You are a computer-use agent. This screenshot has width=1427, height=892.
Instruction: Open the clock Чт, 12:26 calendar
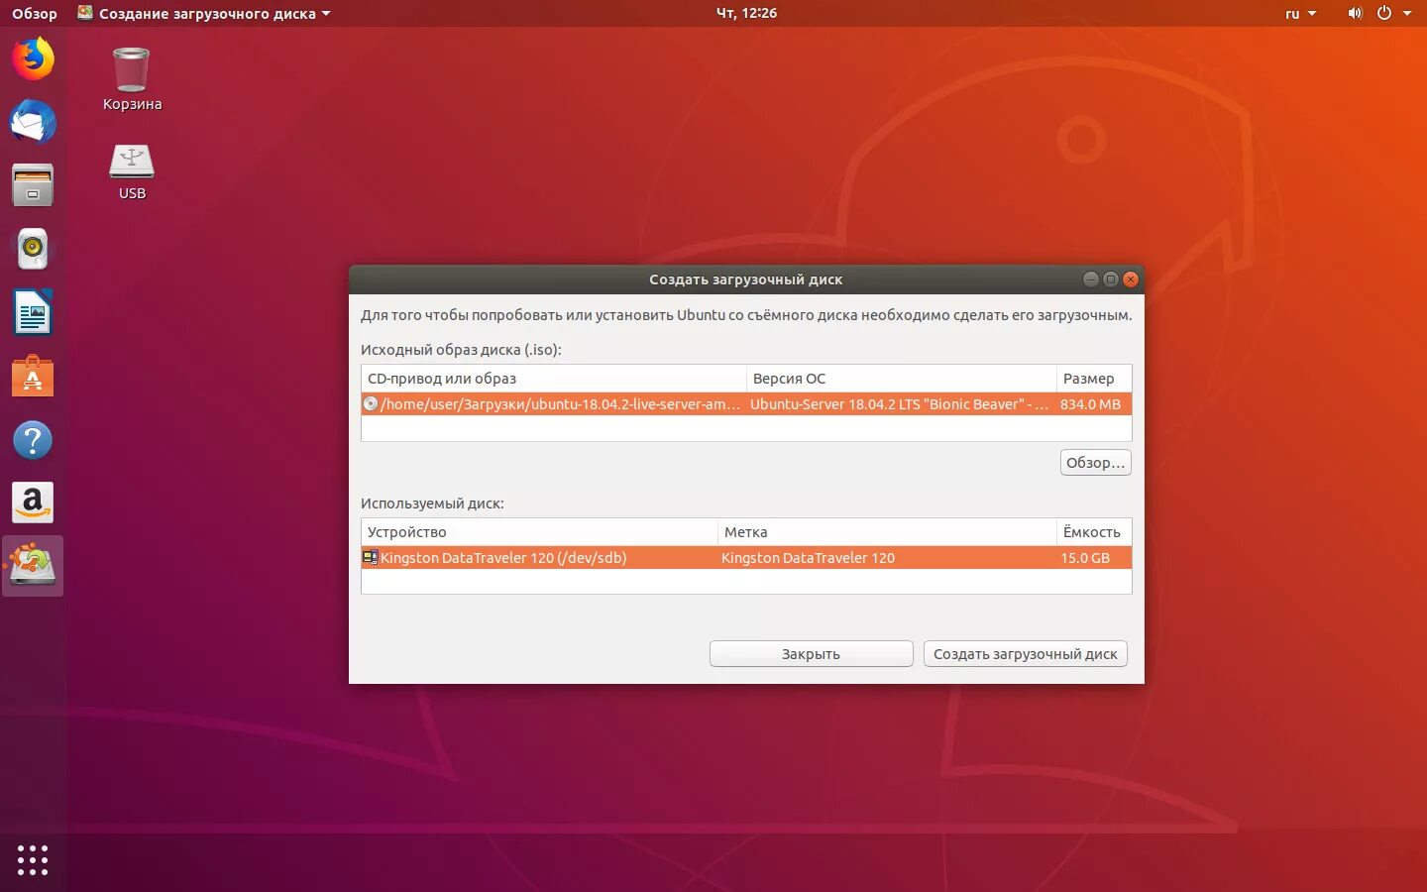pyautogui.click(x=746, y=13)
